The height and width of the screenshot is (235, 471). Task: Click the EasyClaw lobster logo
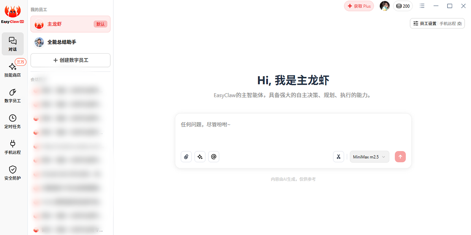[x=13, y=14]
